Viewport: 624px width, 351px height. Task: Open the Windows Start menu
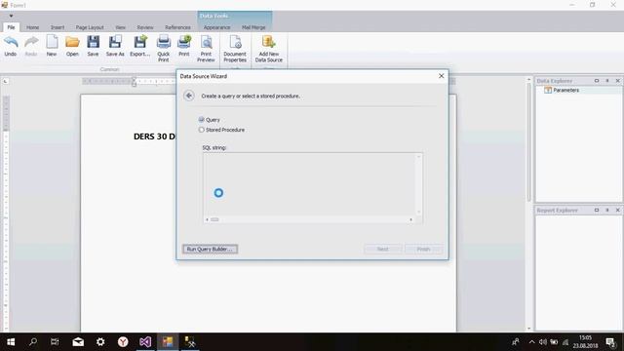tap(11, 342)
